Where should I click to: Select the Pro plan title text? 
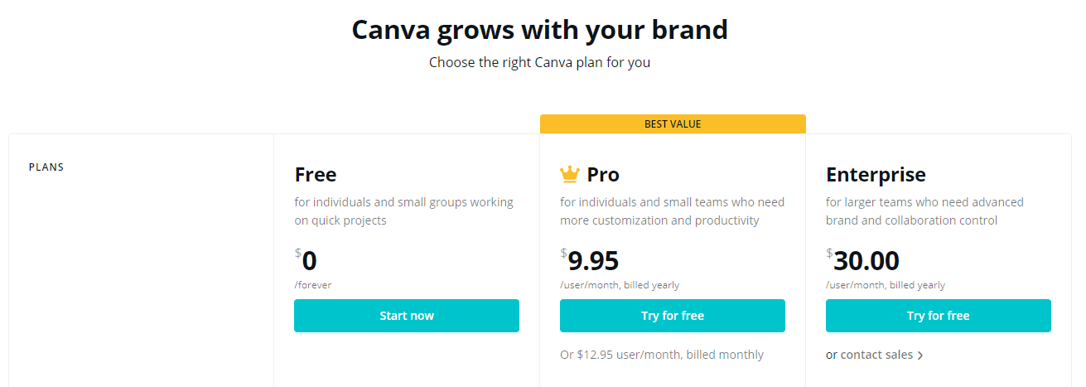click(x=603, y=175)
